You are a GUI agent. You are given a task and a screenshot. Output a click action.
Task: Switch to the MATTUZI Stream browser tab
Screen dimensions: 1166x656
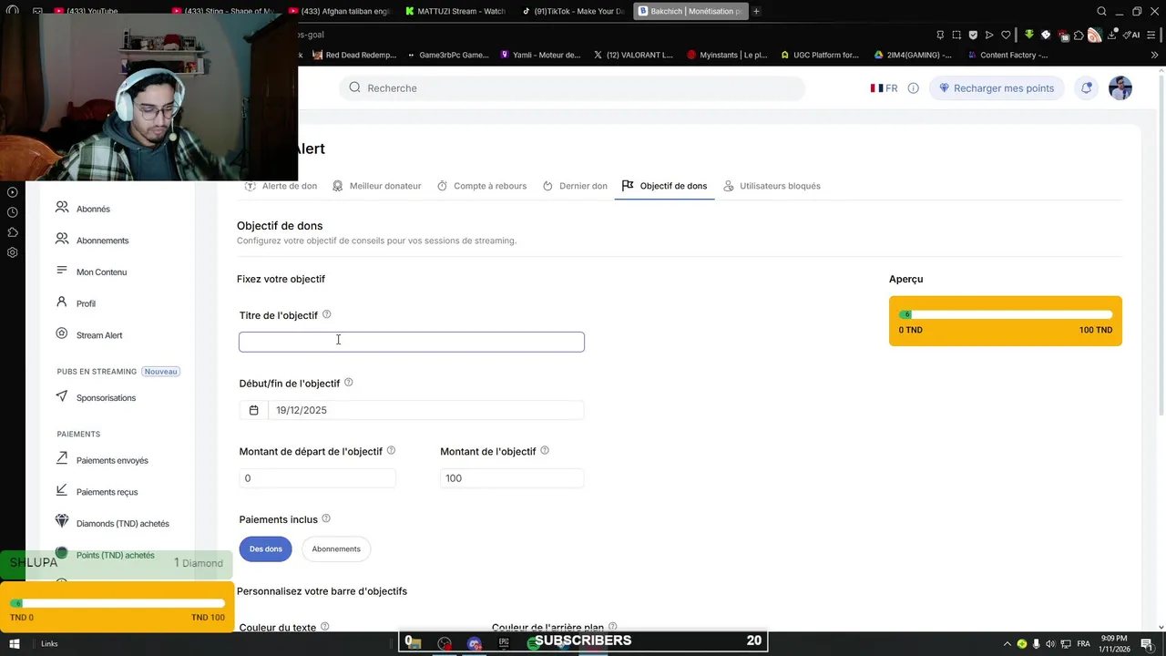pyautogui.click(x=455, y=11)
